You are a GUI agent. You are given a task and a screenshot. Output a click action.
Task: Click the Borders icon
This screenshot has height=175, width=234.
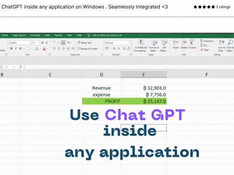tap(28, 48)
